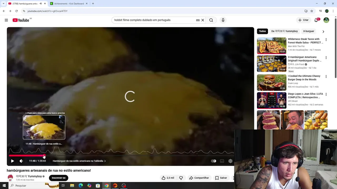Bookmark this page with star
The height and width of the screenshot is (189, 337).
(312, 11)
